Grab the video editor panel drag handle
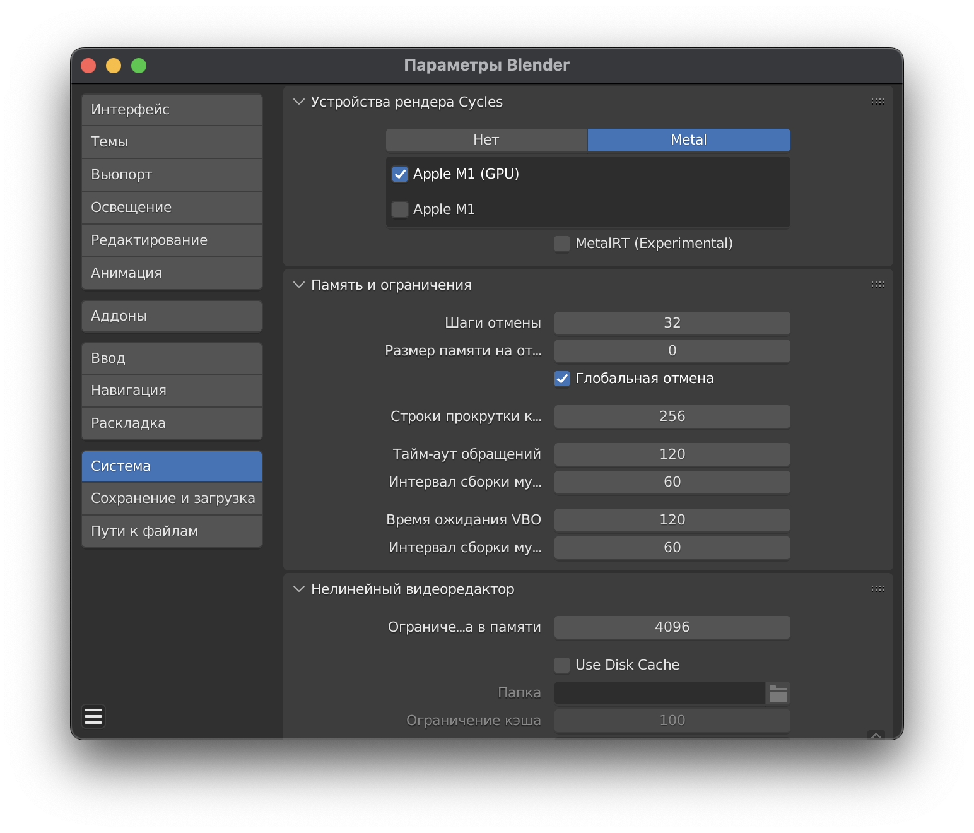Image resolution: width=974 pixels, height=833 pixels. click(877, 589)
